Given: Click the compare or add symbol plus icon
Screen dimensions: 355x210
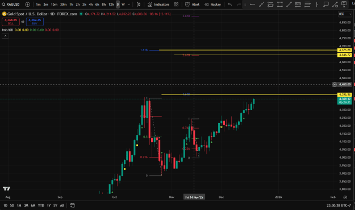Looking at the screenshot, I should pyautogui.click(x=28, y=5).
